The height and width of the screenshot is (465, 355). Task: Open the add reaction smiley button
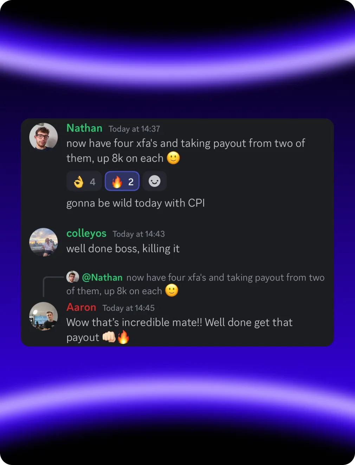(154, 181)
